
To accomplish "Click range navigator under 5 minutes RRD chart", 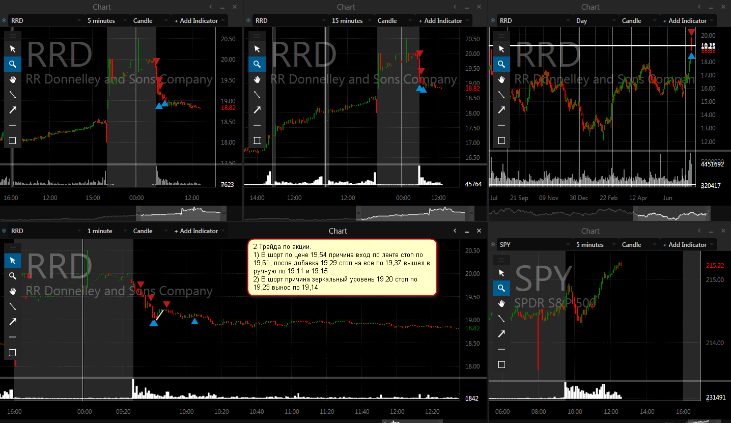I will [181, 213].
